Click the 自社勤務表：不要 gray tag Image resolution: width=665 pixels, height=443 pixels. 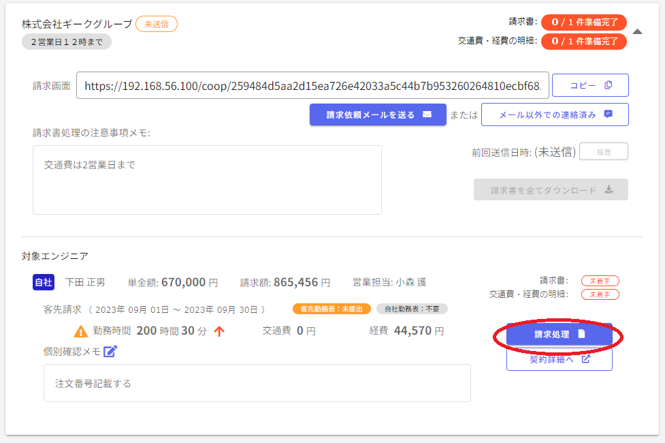(412, 309)
